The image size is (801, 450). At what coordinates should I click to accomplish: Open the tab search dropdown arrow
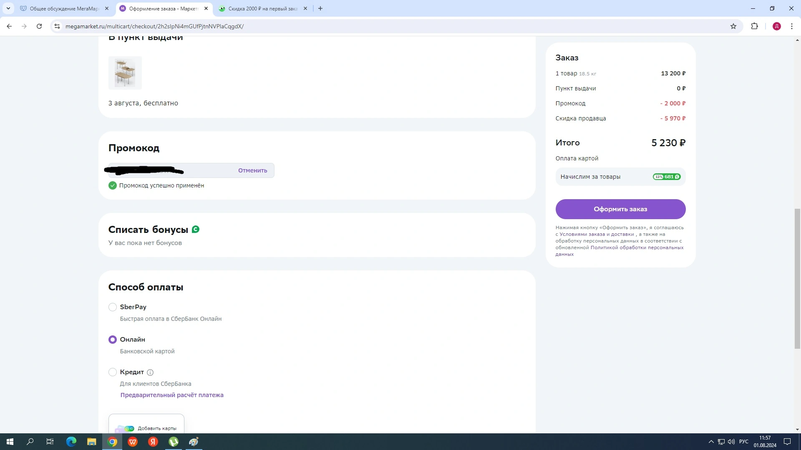pos(8,8)
